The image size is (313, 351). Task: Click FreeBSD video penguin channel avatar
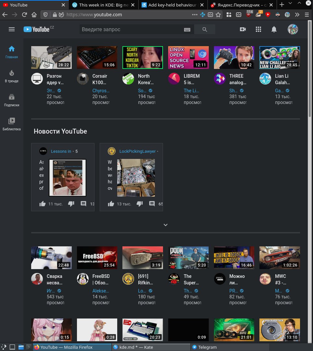tap(83, 279)
